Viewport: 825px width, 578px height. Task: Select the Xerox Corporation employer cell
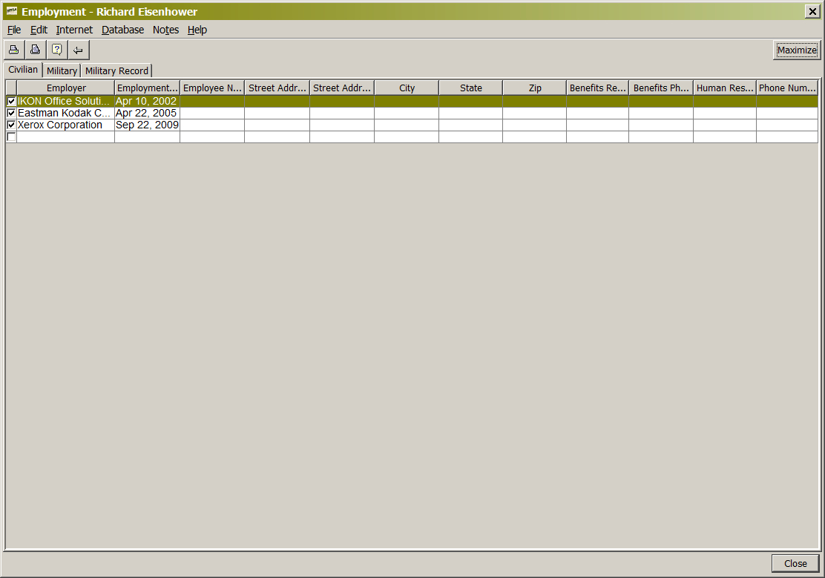[x=66, y=125]
